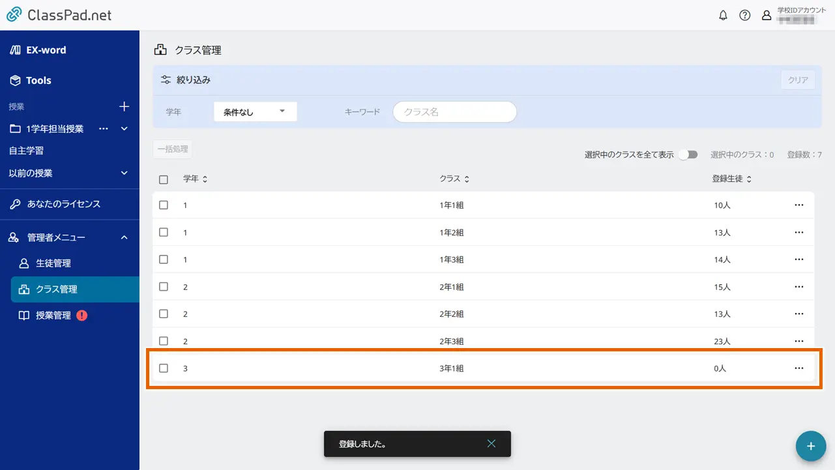Click the クラス名 keyword search field
Viewport: 835px width, 470px height.
454,112
